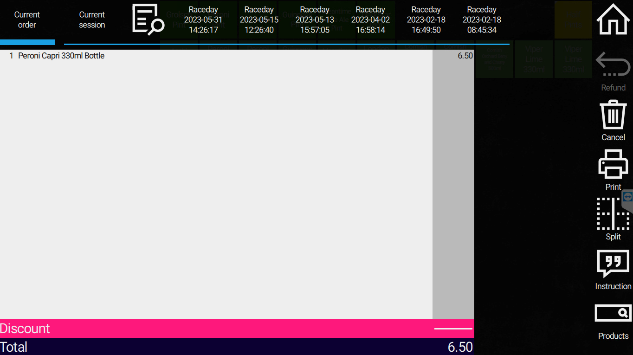The height and width of the screenshot is (355, 633).
Task: Open Raceday 2023-02-18 16:49:50 session
Action: [426, 20]
